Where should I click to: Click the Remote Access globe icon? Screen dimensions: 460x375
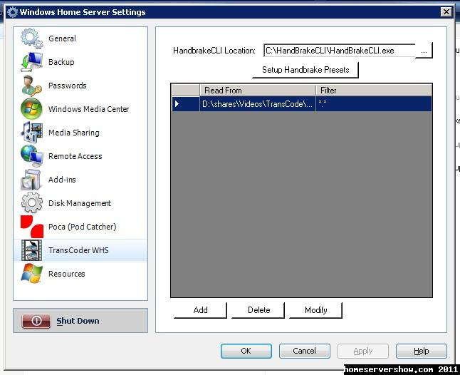(31, 156)
